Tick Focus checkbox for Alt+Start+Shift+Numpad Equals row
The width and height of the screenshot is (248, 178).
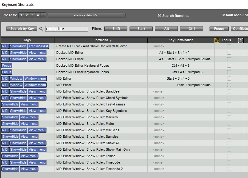(229, 59)
